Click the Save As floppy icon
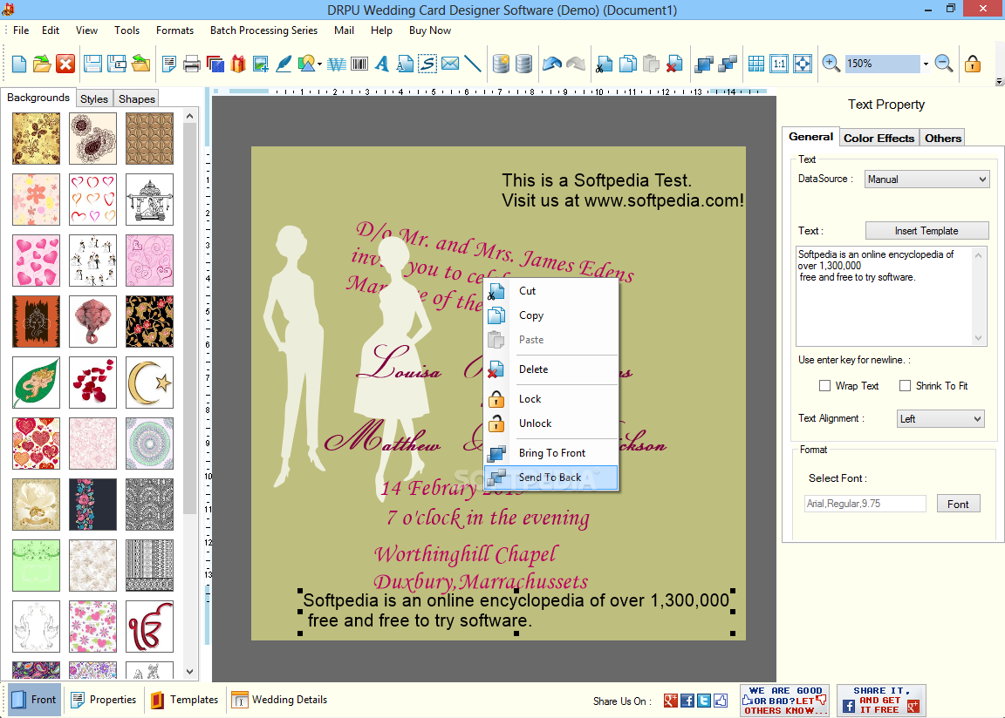This screenshot has width=1005, height=718. (117, 64)
